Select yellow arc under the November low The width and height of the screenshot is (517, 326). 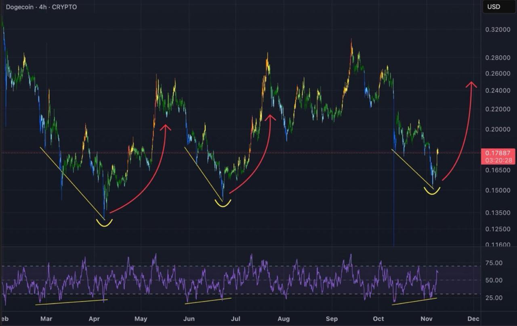(x=432, y=192)
